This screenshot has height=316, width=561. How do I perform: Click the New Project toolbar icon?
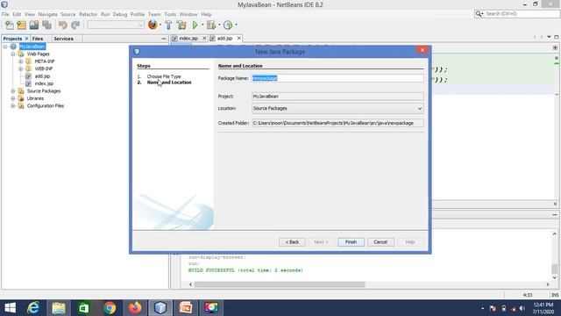21,25
